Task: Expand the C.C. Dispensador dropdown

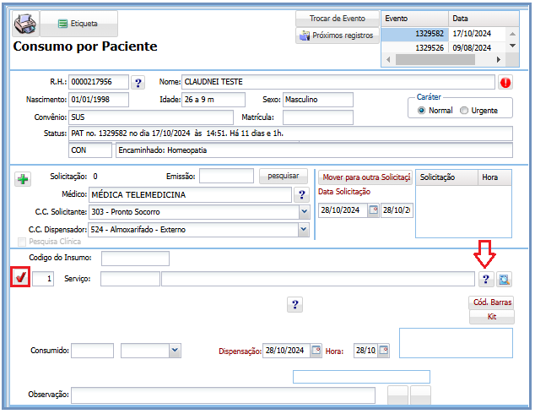Action: pyautogui.click(x=304, y=229)
